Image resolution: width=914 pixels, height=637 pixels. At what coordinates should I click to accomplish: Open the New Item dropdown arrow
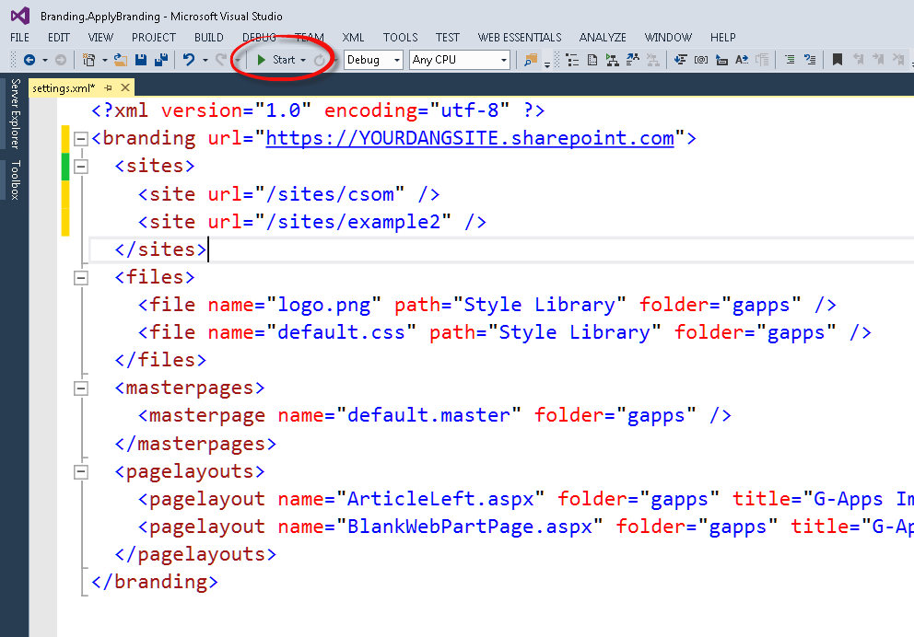(104, 60)
